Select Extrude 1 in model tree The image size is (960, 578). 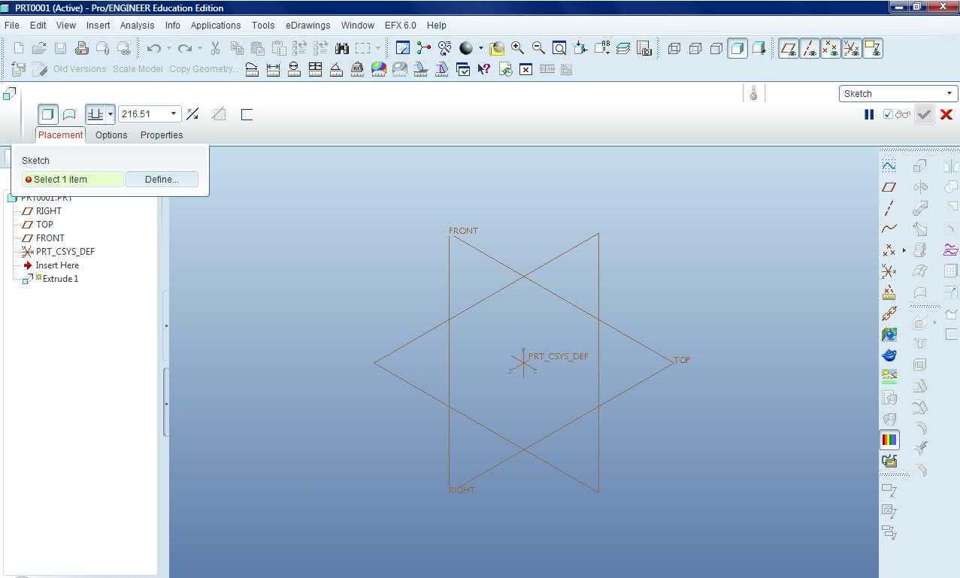[x=60, y=279]
